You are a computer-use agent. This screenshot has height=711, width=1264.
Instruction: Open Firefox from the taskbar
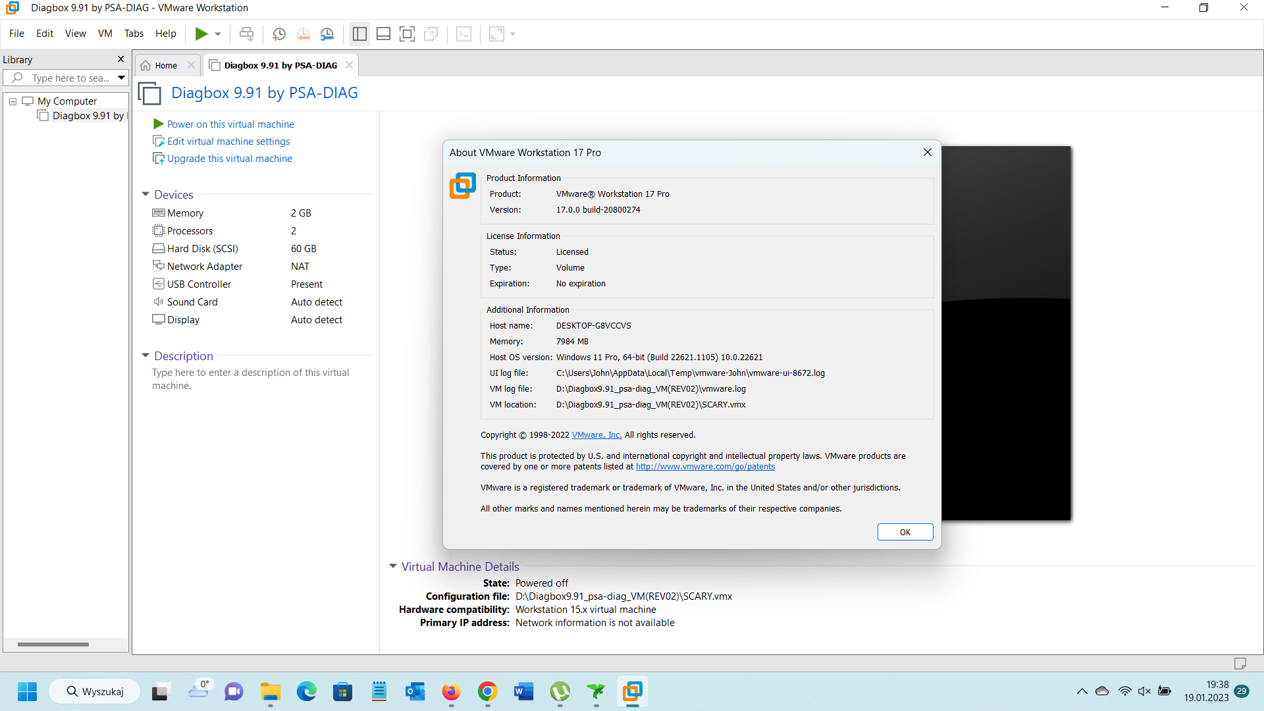pyautogui.click(x=451, y=692)
